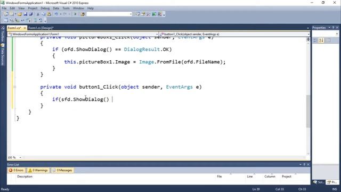This screenshot has width=341, height=192.
Task: Toggle the 0 Messages filter
Action: coord(62,170)
